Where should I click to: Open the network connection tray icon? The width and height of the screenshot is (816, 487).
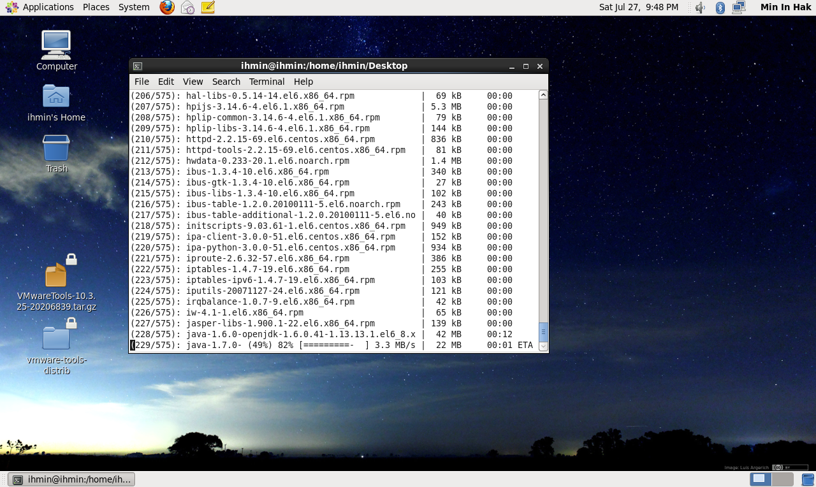(x=739, y=7)
